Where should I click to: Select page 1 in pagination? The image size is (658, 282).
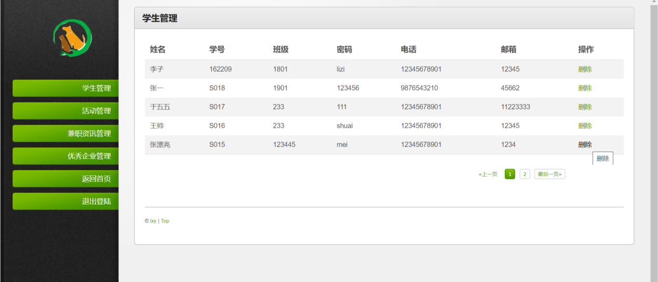(x=510, y=174)
